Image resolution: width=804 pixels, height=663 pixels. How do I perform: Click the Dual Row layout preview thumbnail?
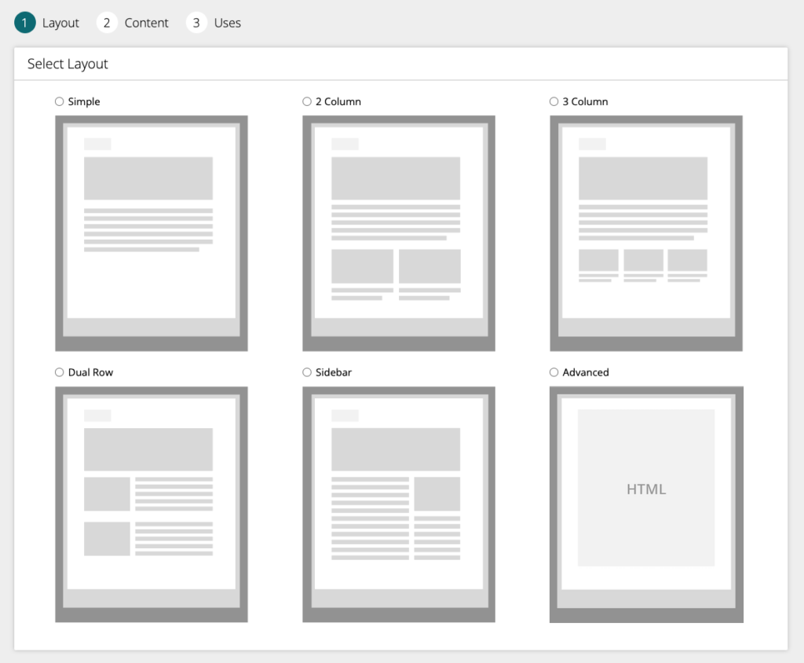(152, 504)
